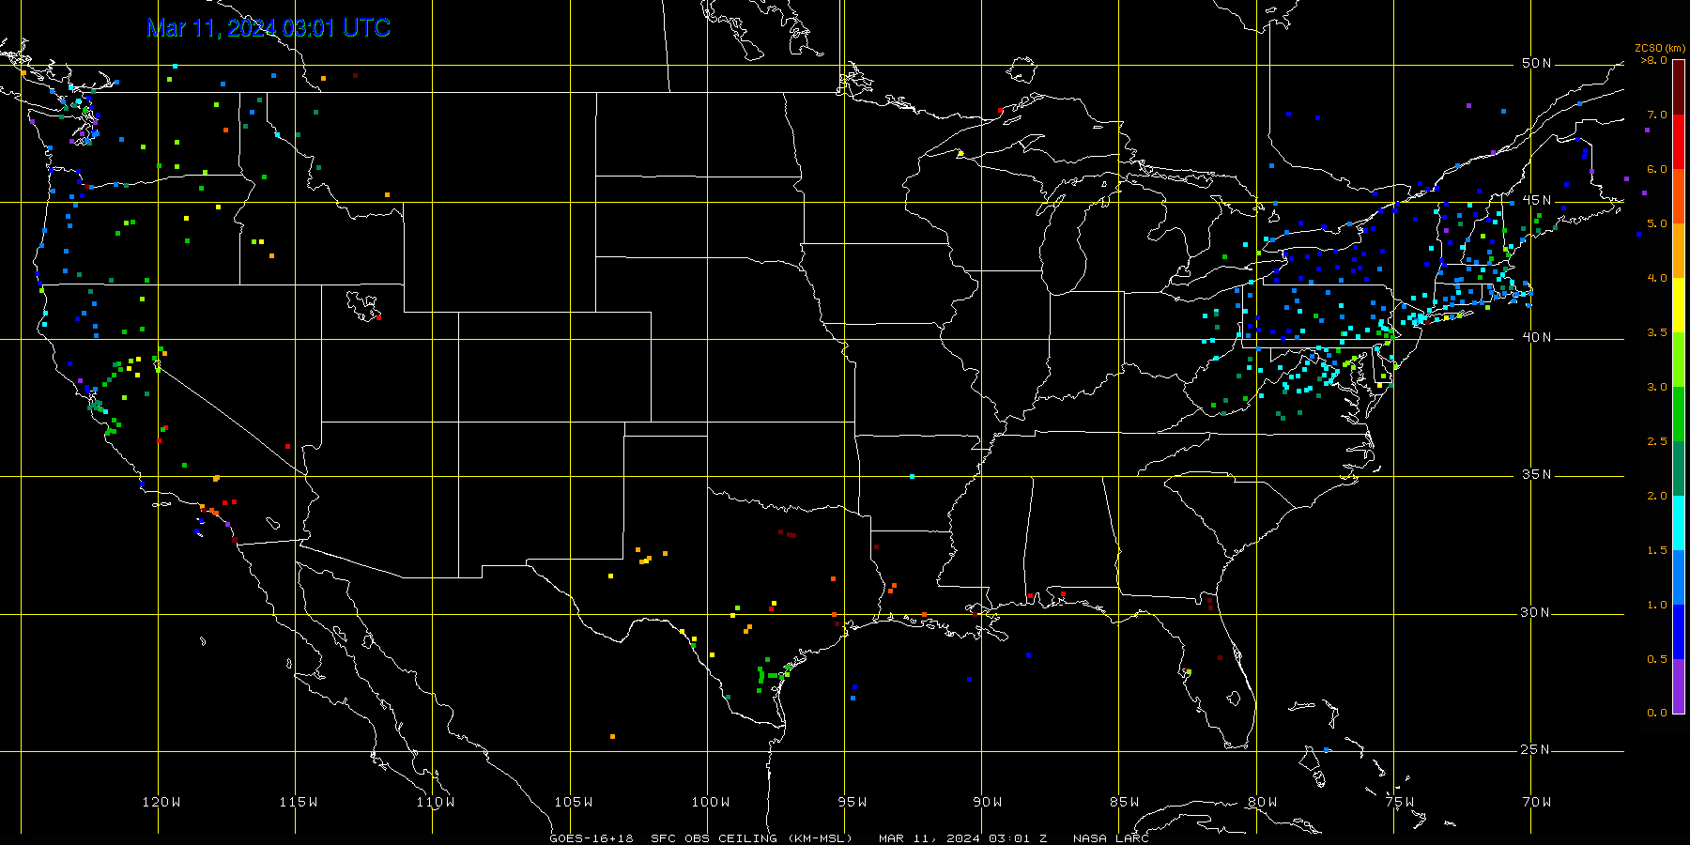Pick the dark maroon 7.0–8.0 km color bar segment
Screen dimensions: 1690x845
pos(1679,87)
